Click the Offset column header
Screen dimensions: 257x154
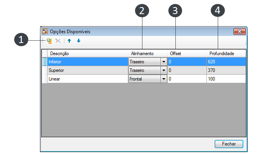(x=187, y=54)
